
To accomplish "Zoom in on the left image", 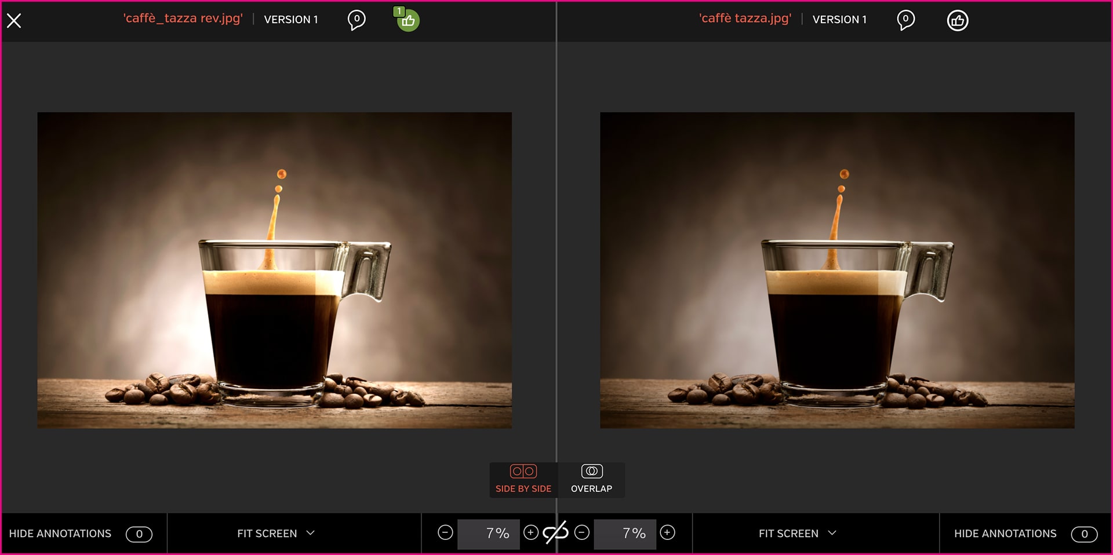I will (530, 532).
